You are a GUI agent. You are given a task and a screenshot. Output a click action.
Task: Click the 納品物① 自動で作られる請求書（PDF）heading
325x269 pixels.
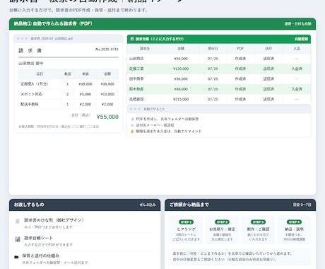(x=53, y=23)
